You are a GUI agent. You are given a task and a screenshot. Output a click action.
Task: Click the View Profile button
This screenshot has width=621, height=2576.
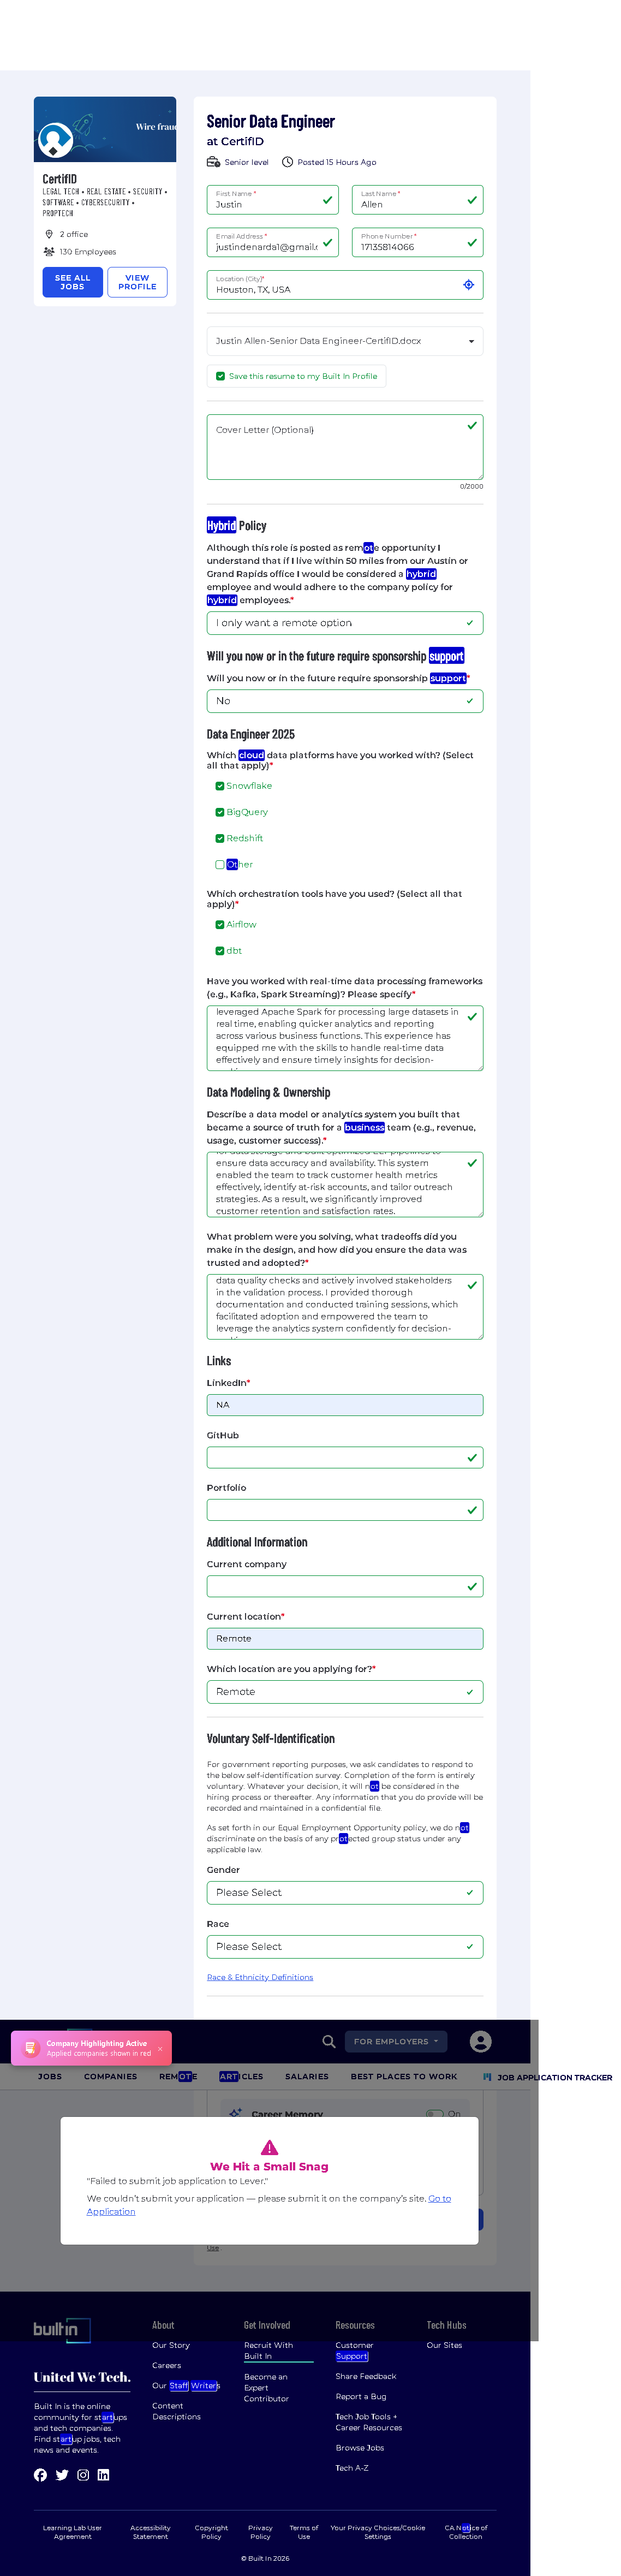pyautogui.click(x=137, y=282)
